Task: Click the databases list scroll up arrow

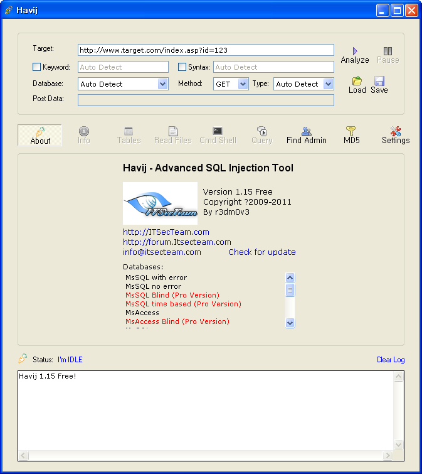Action: tap(290, 277)
